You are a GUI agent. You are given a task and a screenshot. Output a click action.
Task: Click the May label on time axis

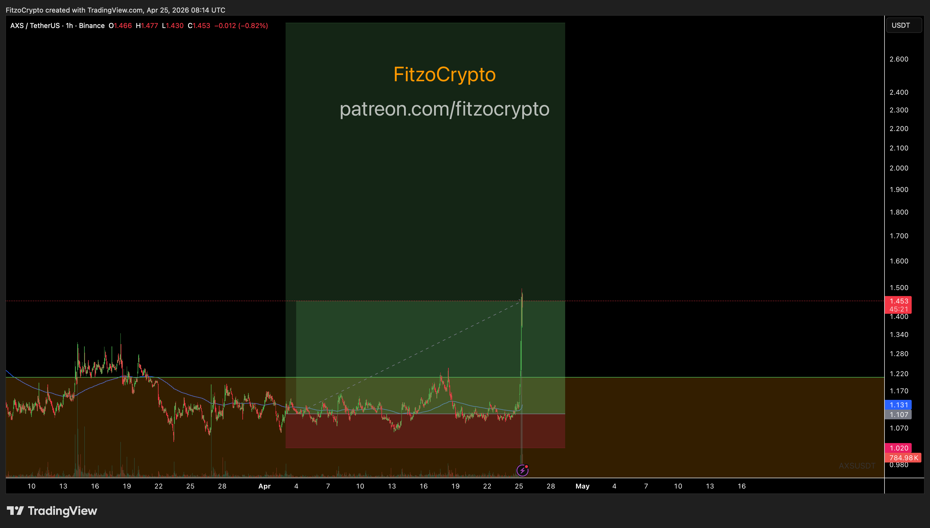(583, 486)
